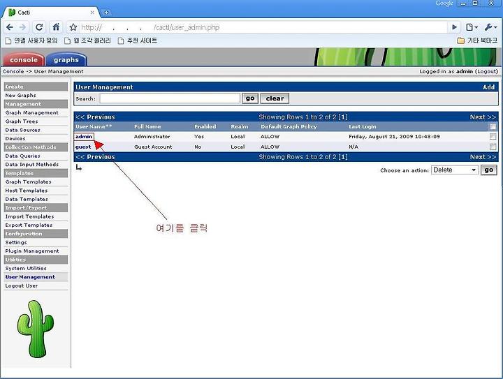Open the 웹 조각 갤러리 bookmark
This screenshot has width=503, height=379.
(87, 40)
